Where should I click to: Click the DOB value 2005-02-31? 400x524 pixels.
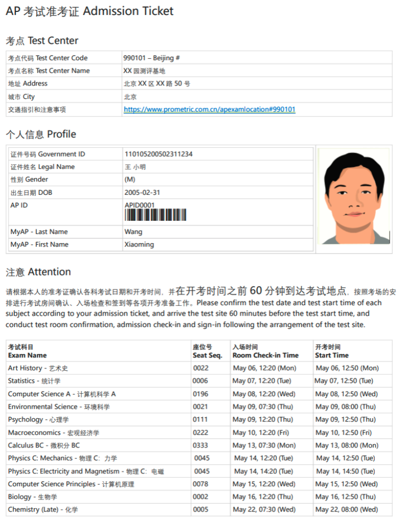click(142, 192)
